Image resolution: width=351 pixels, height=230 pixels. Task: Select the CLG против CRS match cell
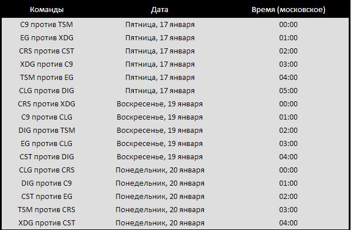[47, 170]
